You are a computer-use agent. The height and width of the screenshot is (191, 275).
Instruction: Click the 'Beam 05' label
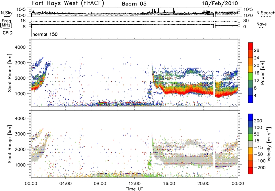[134, 4]
